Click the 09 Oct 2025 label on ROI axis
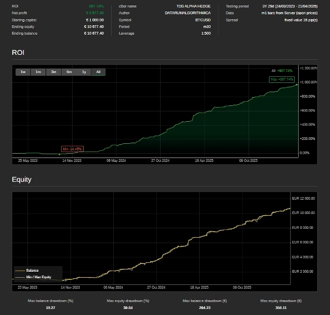This screenshot has height=315, width=330. (x=248, y=161)
